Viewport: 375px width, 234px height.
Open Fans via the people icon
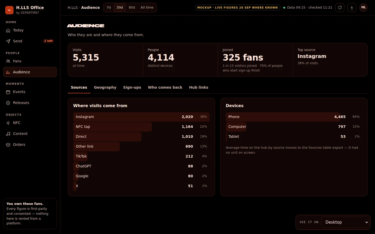pos(8,61)
